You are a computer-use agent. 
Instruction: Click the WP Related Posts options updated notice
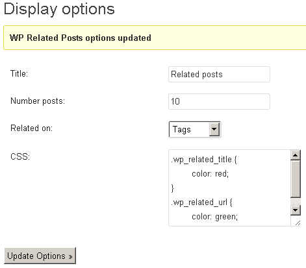pyautogui.click(x=155, y=38)
